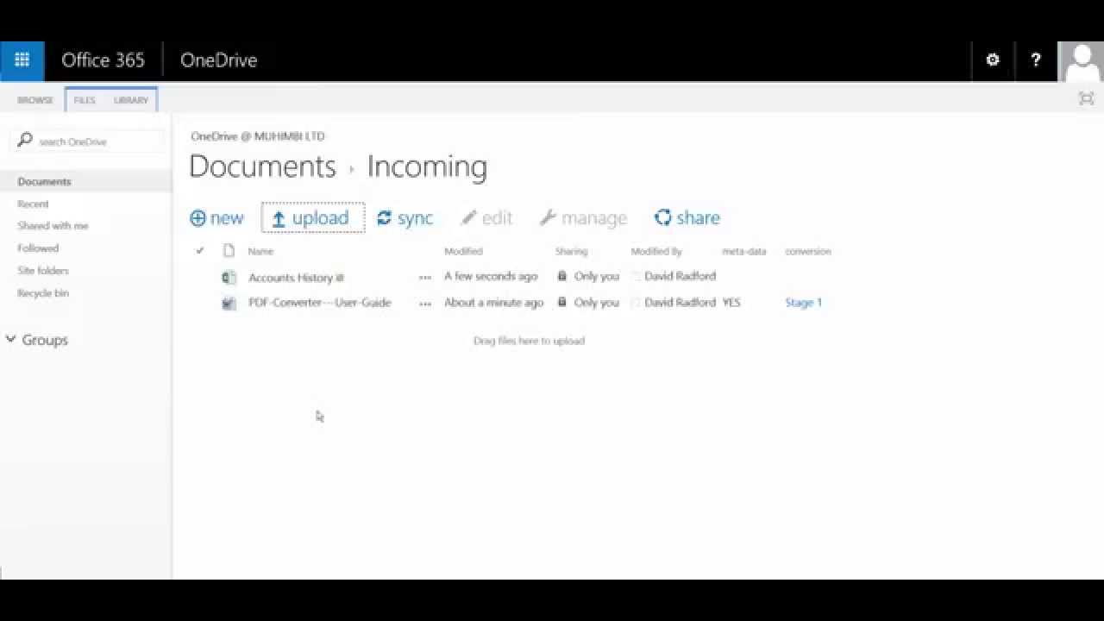Toggle David Radford presence box in PDF-Converter row

pyautogui.click(x=637, y=303)
